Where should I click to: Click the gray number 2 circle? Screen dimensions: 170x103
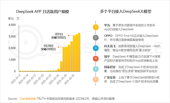(96, 37)
